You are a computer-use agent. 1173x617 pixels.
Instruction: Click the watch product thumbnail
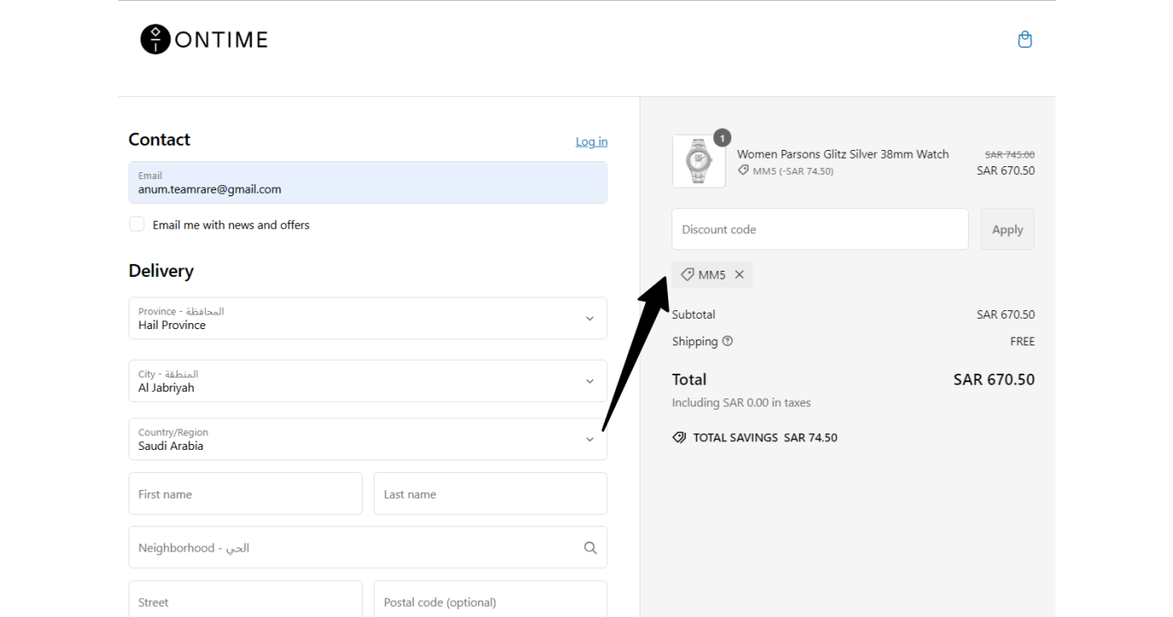[699, 161]
